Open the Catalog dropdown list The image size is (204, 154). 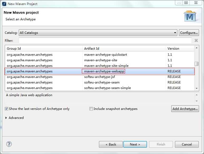[98, 33]
